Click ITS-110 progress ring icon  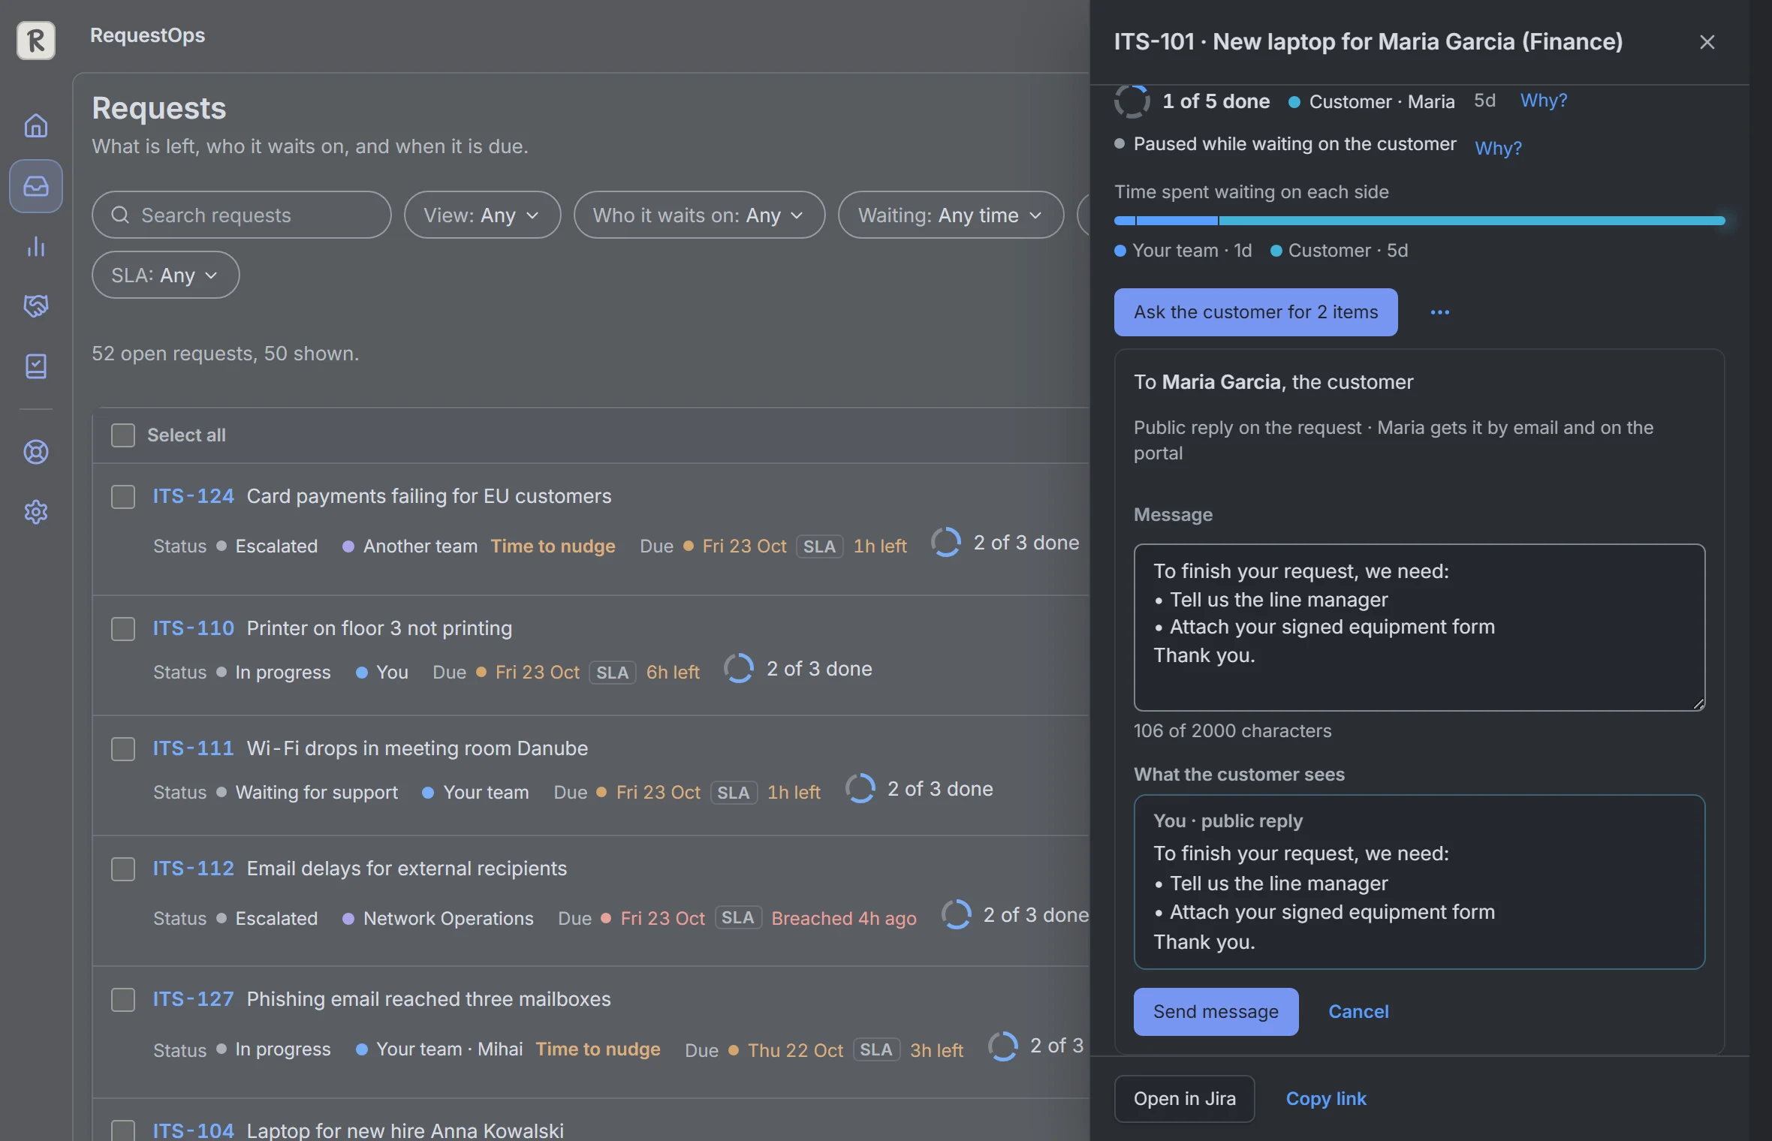click(x=739, y=668)
